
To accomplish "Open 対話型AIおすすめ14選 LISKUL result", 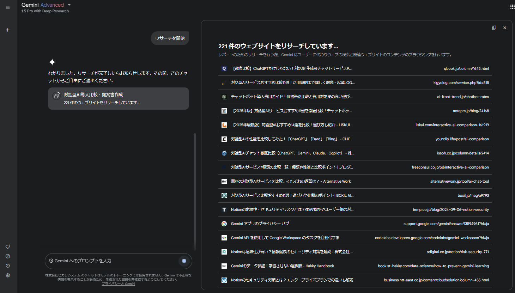I will coord(291,125).
